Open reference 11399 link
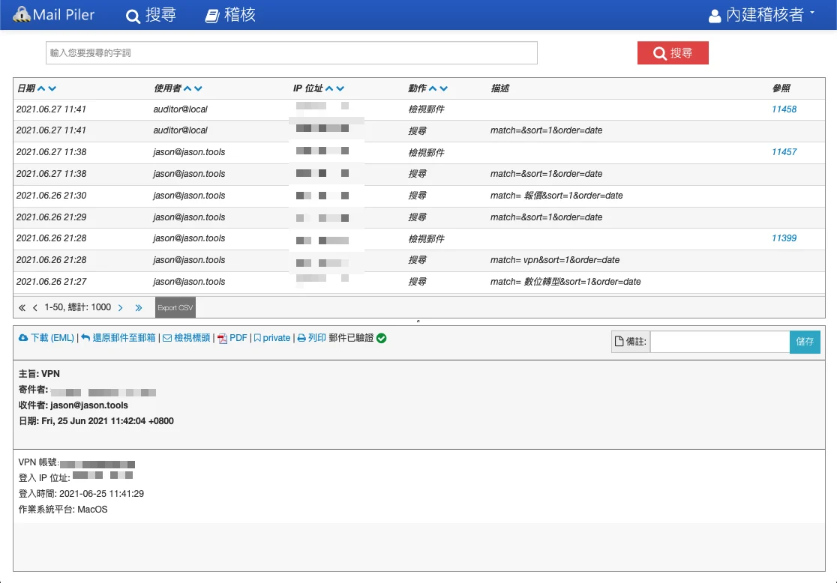 (x=784, y=238)
